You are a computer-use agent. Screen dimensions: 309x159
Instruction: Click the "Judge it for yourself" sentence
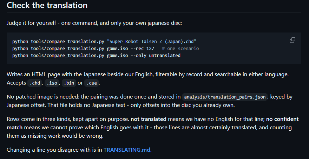click(94, 23)
